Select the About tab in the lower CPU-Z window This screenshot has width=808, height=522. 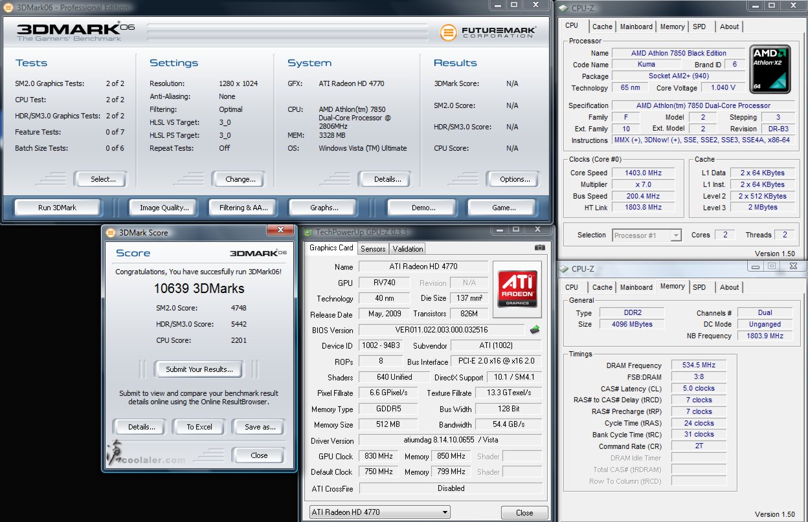[729, 287]
